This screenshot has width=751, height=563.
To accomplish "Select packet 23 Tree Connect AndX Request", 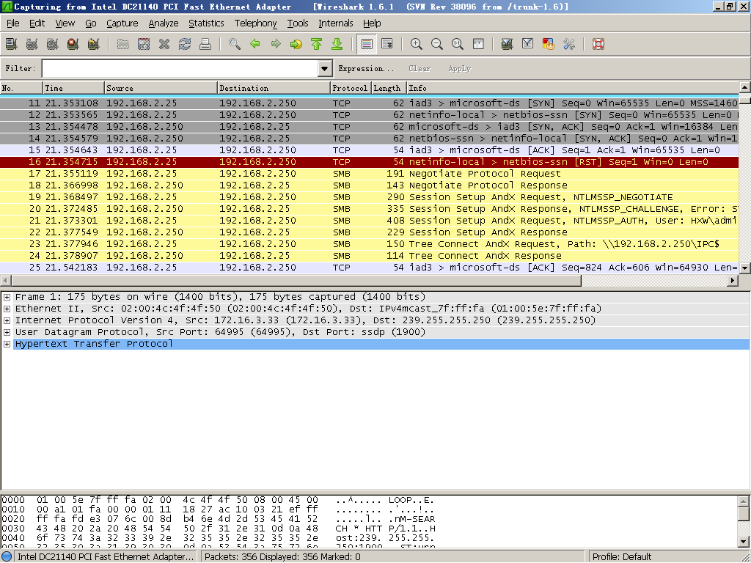I will coord(370,244).
